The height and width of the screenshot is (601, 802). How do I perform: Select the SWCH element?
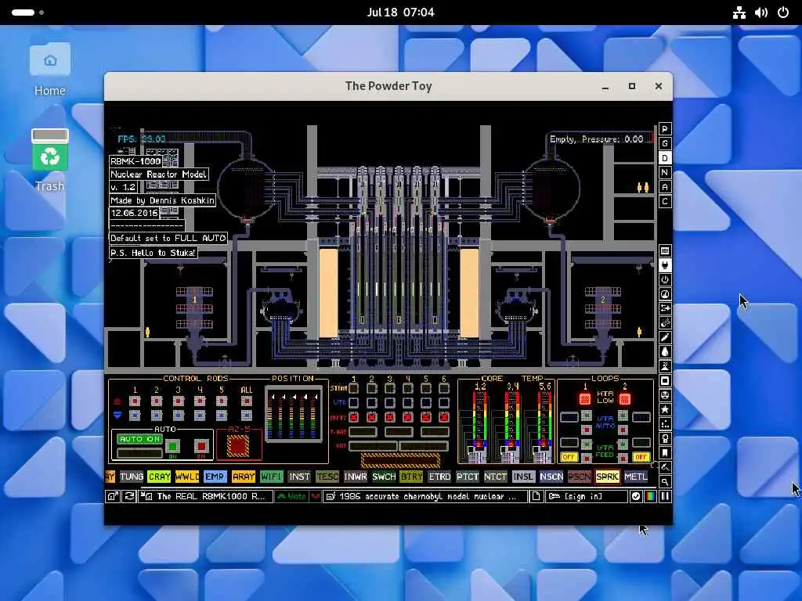tap(384, 477)
